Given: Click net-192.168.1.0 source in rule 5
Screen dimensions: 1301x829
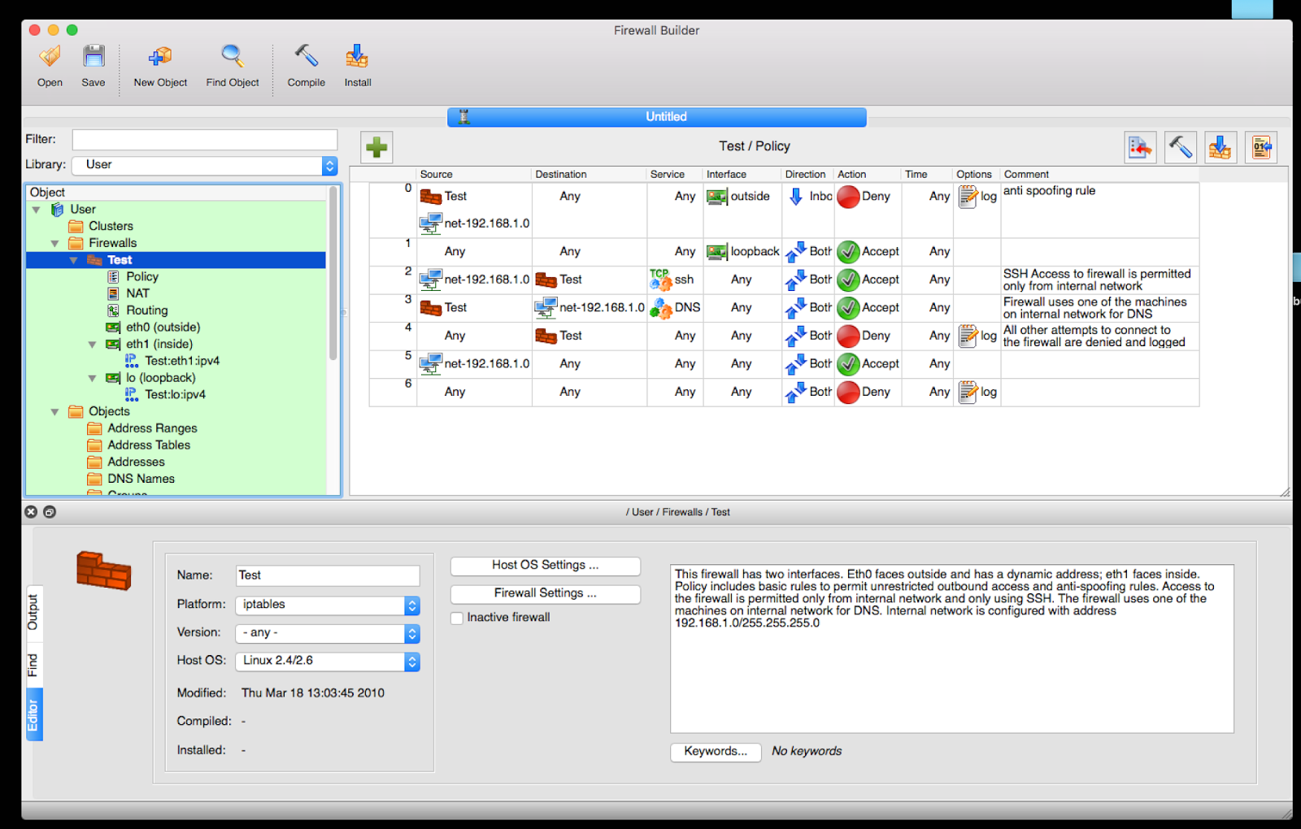Looking at the screenshot, I should (x=475, y=364).
